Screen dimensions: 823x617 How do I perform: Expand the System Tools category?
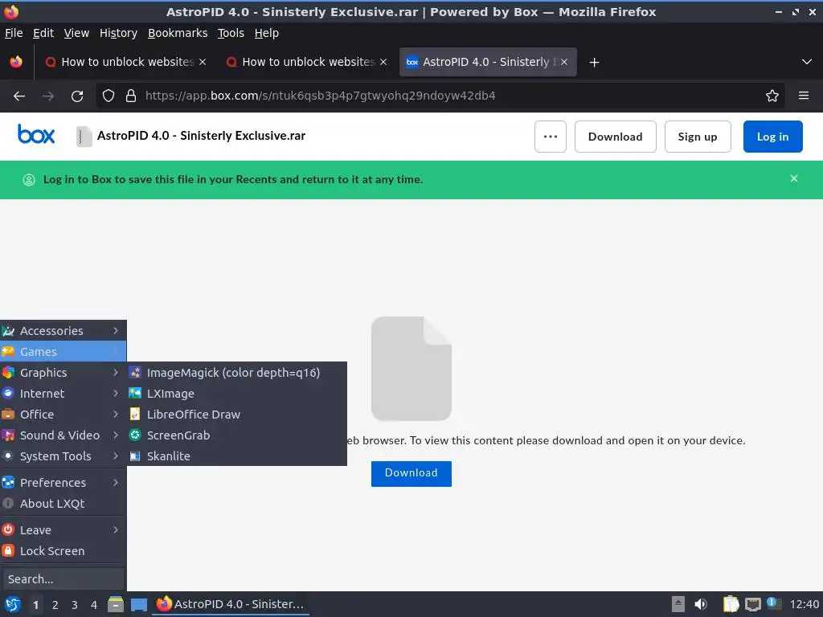[63, 456]
